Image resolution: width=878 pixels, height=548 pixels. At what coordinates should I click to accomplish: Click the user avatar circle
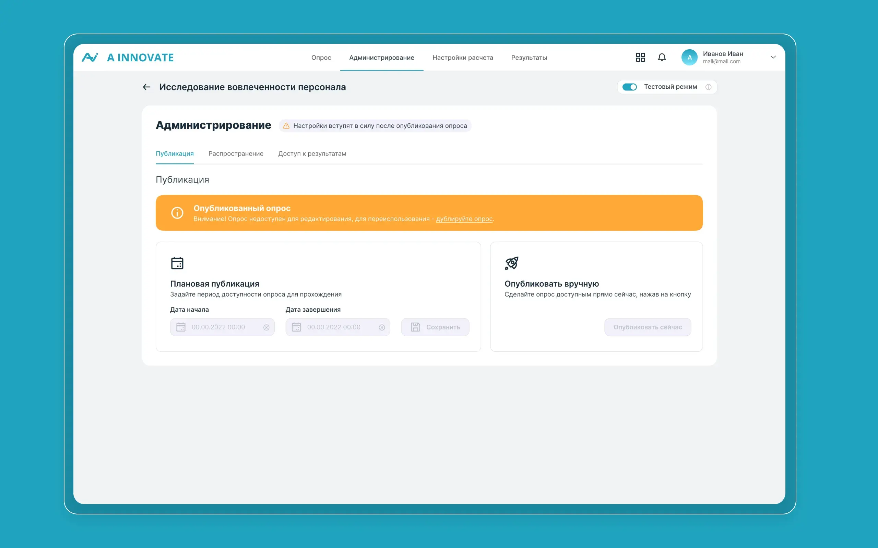pyautogui.click(x=689, y=57)
